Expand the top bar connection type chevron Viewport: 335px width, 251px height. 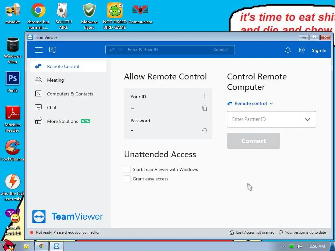(120, 50)
